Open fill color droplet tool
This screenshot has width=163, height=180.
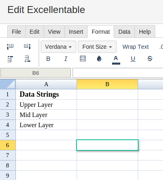click(x=99, y=59)
